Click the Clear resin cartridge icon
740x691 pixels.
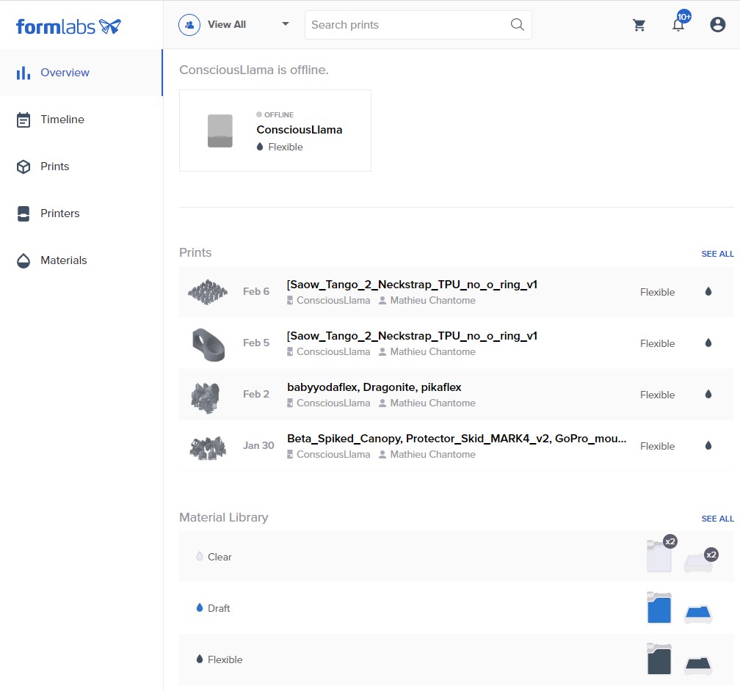[659, 556]
